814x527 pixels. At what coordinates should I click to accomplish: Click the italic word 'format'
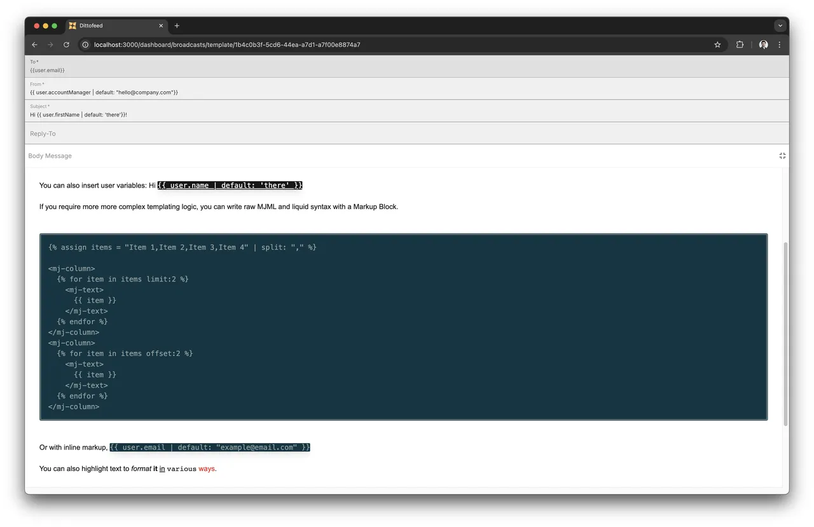[x=141, y=469]
